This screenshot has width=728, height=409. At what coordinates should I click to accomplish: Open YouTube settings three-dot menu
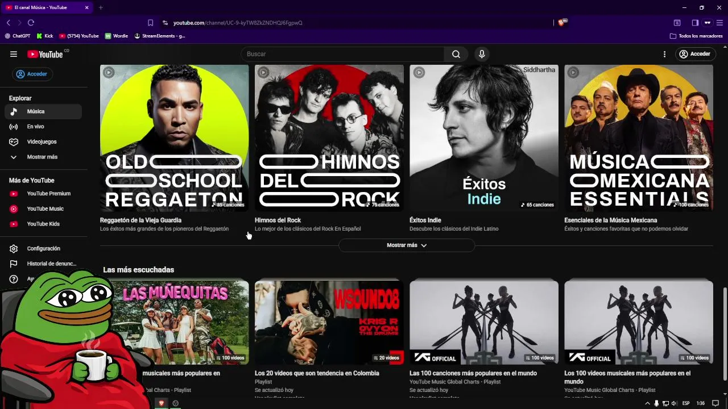(664, 54)
